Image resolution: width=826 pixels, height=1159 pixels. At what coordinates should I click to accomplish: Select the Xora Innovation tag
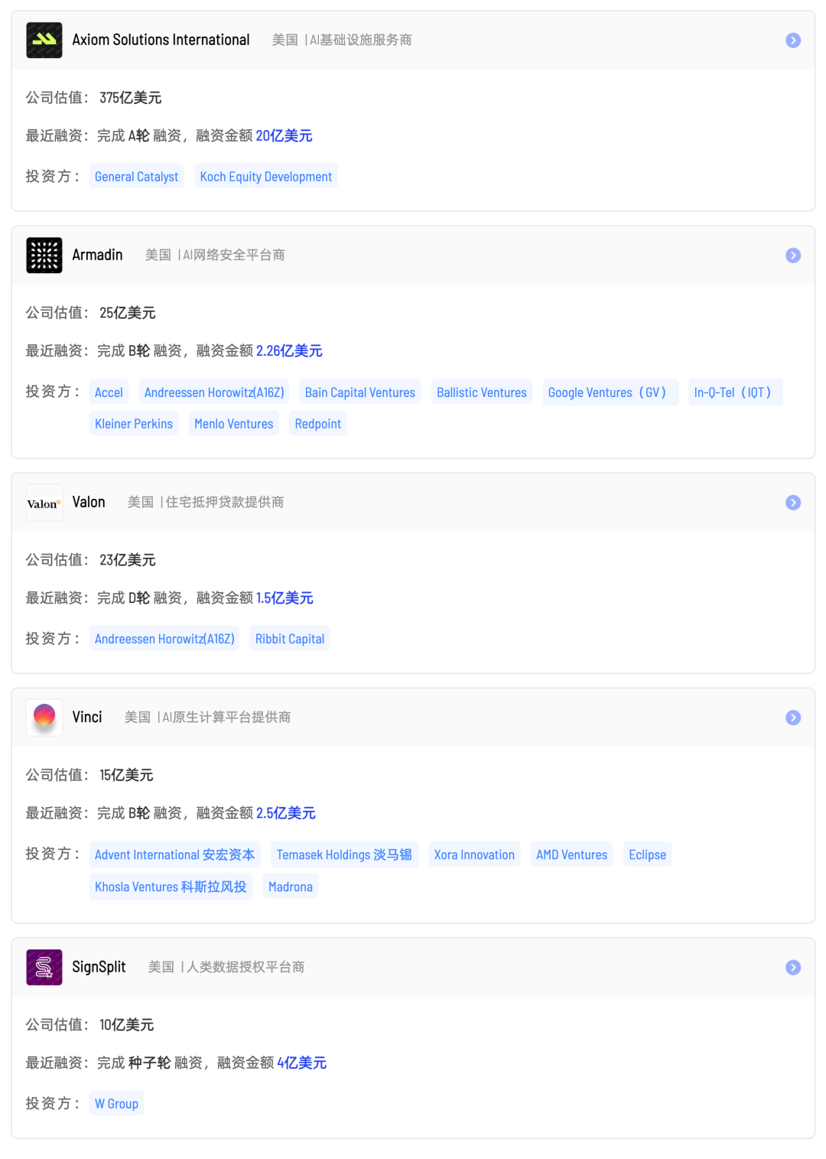(x=474, y=855)
